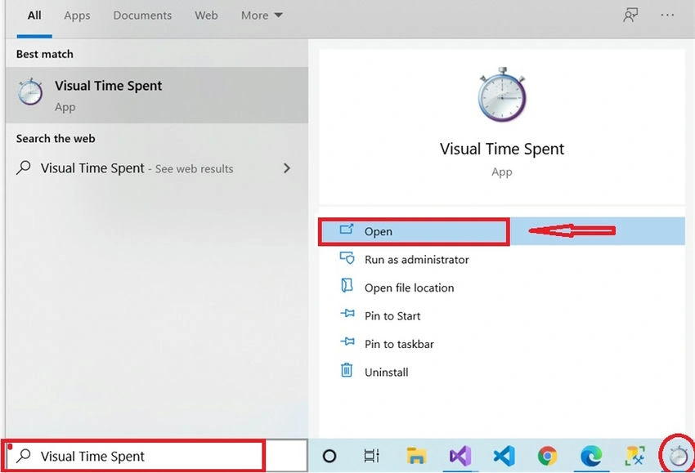Launch File Explorer from taskbar

coord(416,456)
